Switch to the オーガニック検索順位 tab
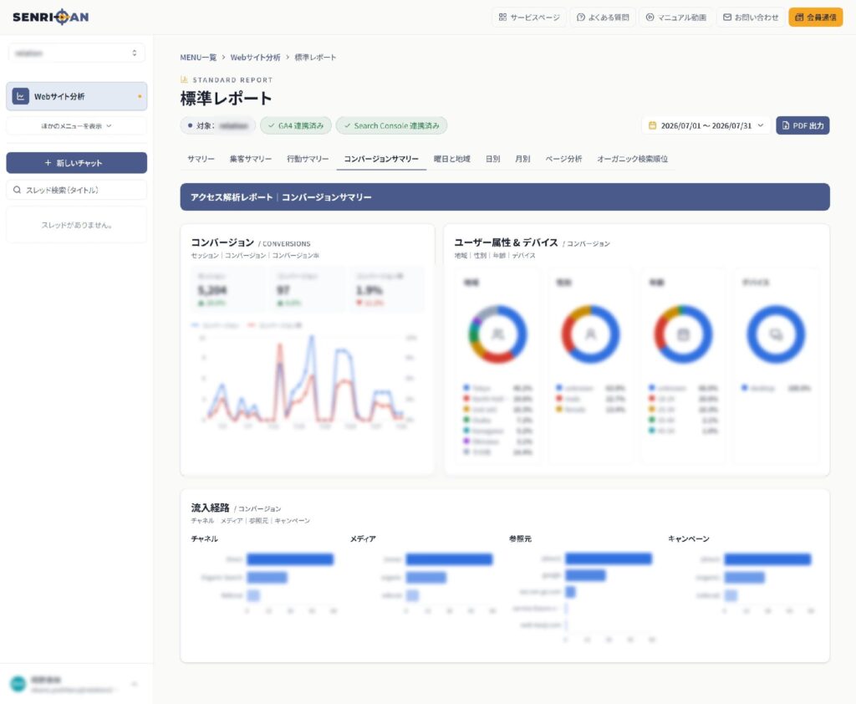Viewport: 856px width, 704px height. 632,159
